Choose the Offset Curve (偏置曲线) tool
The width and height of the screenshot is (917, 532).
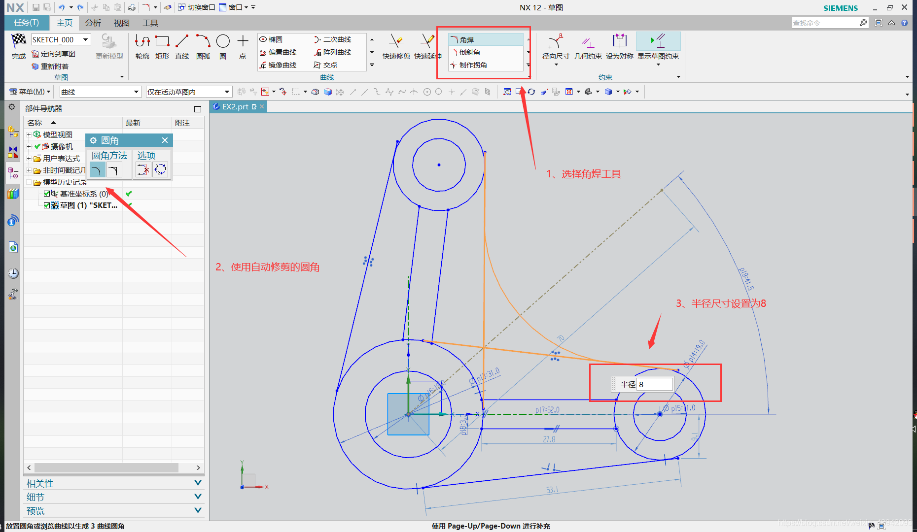278,52
